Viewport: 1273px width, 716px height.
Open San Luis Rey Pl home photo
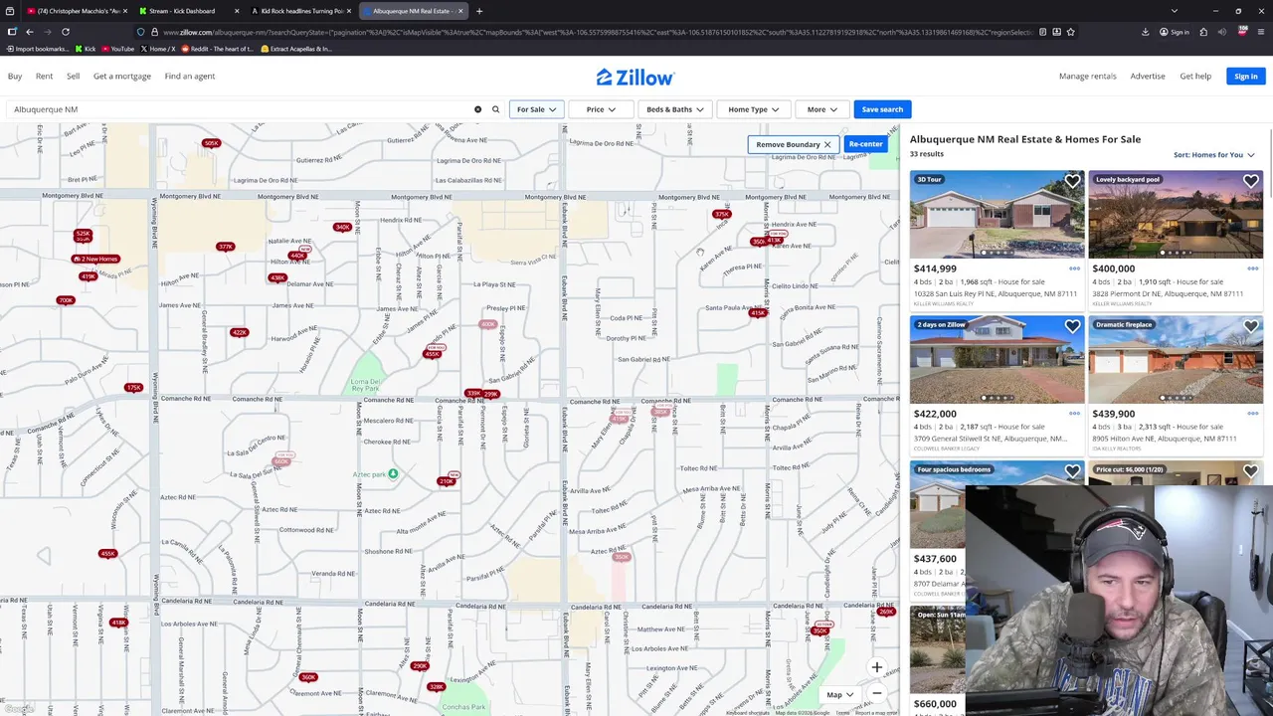[x=998, y=215]
